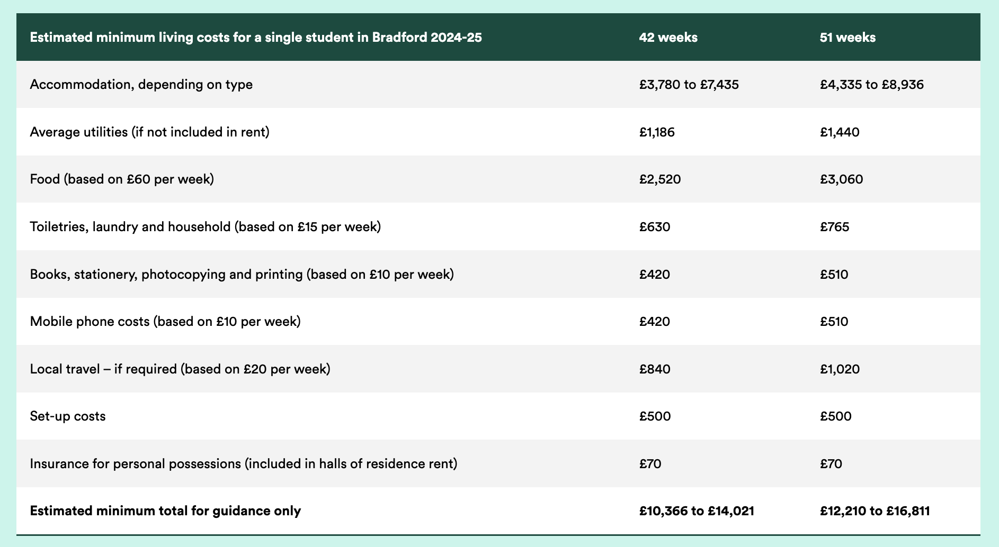This screenshot has height=547, width=999.
Task: Click the 'Toiletries, laundry and household' row label
Action: point(206,227)
